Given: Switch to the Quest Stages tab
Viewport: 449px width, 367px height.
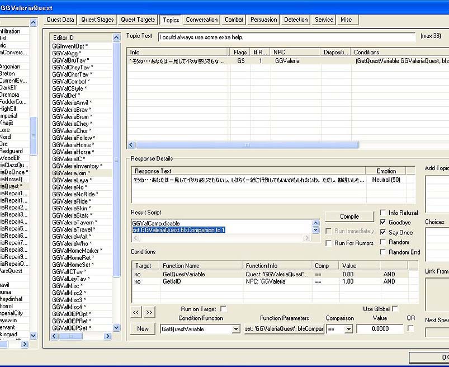Looking at the screenshot, I should [97, 20].
